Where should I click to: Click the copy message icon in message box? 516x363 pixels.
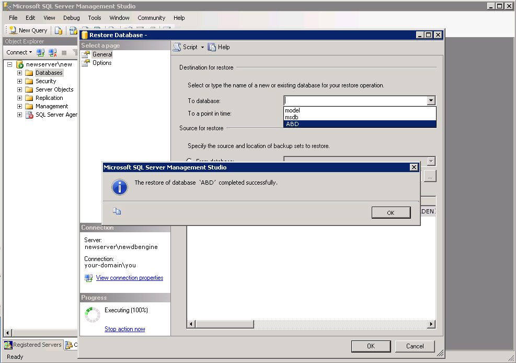117,211
